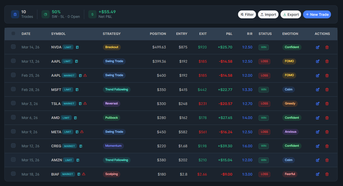Click the clipboard icon next to 10 Trades

(15, 14)
